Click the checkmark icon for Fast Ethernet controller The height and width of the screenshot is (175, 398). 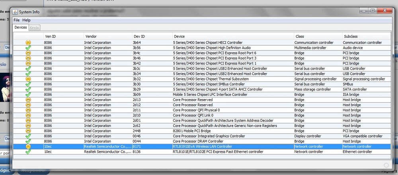[x=28, y=152]
